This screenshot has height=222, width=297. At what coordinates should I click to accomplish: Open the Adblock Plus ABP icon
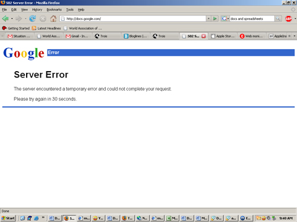click(289, 19)
